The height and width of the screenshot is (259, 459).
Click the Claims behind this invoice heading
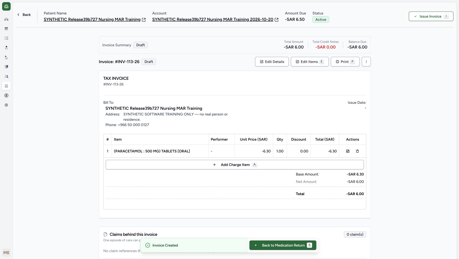pyautogui.click(x=133, y=234)
